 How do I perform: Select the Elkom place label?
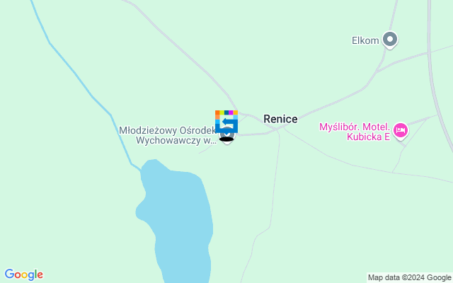pyautogui.click(x=365, y=40)
